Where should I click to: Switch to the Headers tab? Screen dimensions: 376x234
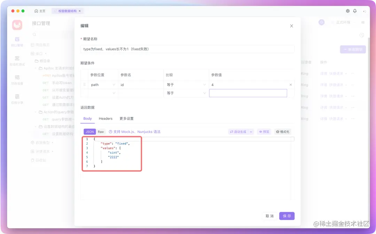(105, 118)
